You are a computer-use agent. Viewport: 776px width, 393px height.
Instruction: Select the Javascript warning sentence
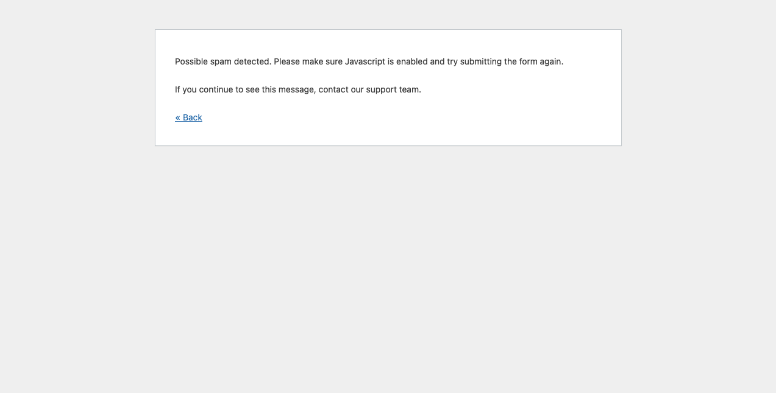tap(369, 61)
